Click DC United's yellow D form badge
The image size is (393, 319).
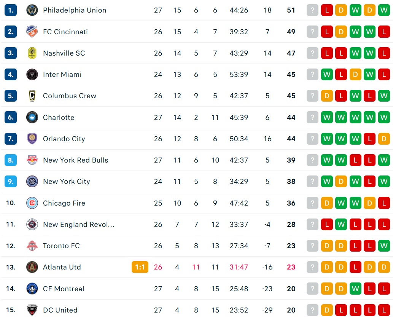tap(327, 310)
